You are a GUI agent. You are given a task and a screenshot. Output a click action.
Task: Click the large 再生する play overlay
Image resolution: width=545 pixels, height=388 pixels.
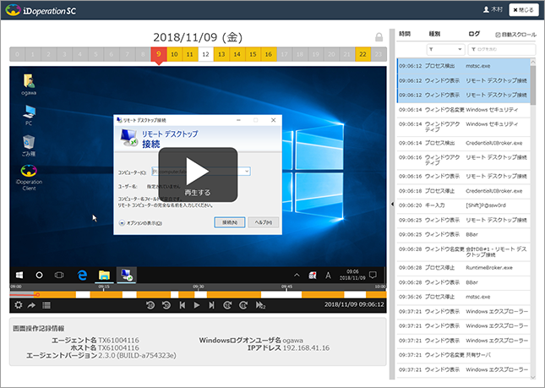(x=198, y=174)
